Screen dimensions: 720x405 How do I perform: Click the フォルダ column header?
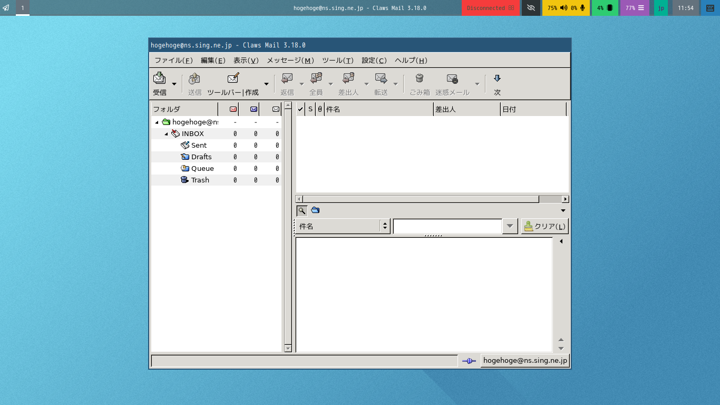point(184,109)
